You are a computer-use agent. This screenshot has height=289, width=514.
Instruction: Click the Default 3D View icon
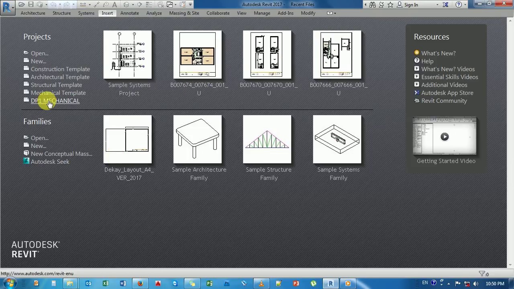click(x=126, y=4)
